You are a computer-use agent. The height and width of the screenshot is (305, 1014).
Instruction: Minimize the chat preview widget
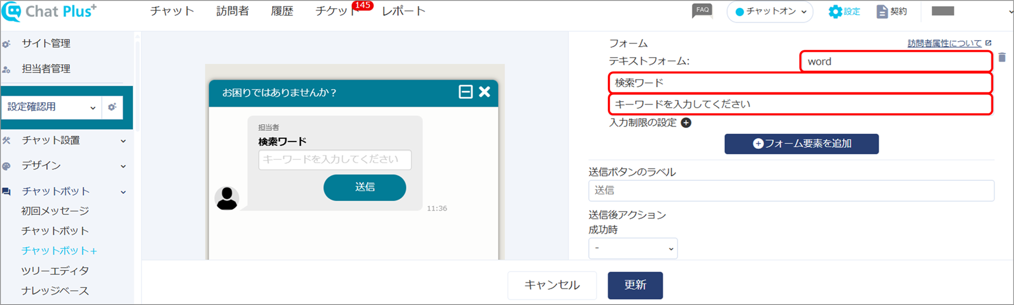[466, 92]
